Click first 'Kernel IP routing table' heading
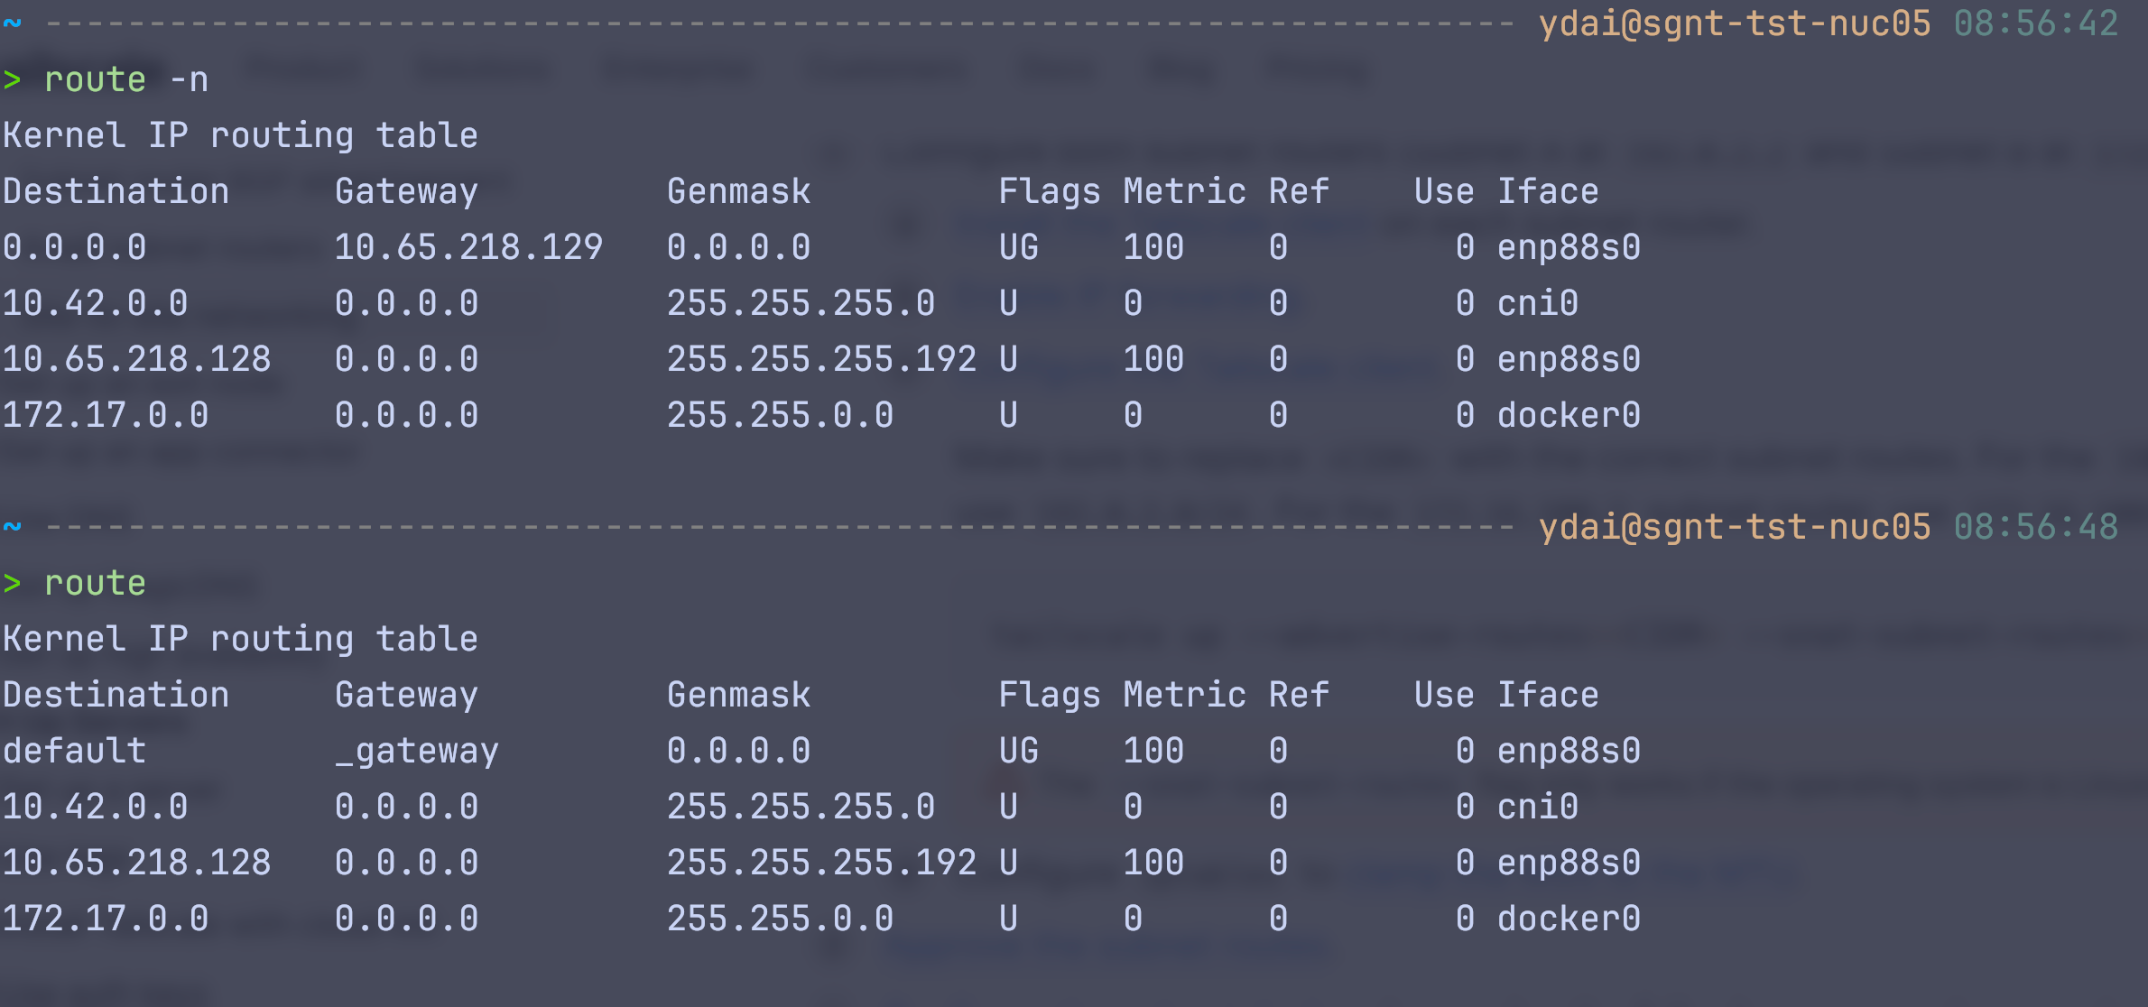The height and width of the screenshot is (1007, 2148). pyautogui.click(x=240, y=135)
